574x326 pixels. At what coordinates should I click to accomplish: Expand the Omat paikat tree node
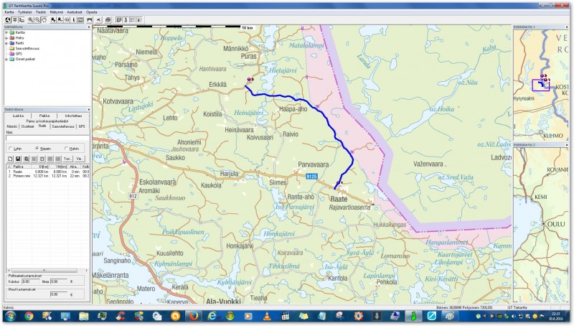click(6, 59)
